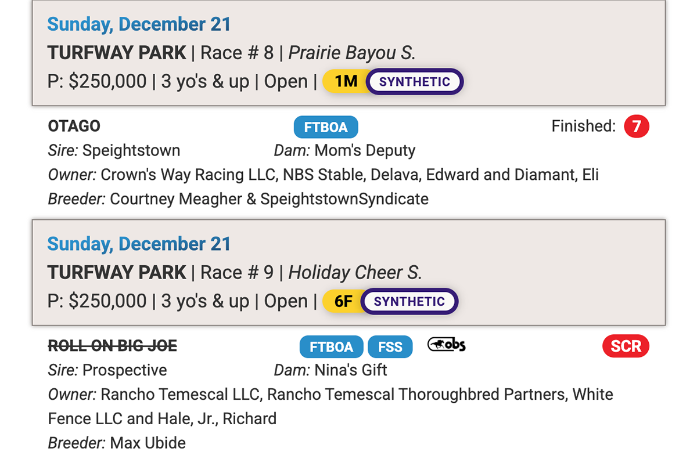Viewport: 697px width, 459px height.
Task: Click the yellow 6F distance badge
Action: [x=343, y=302]
